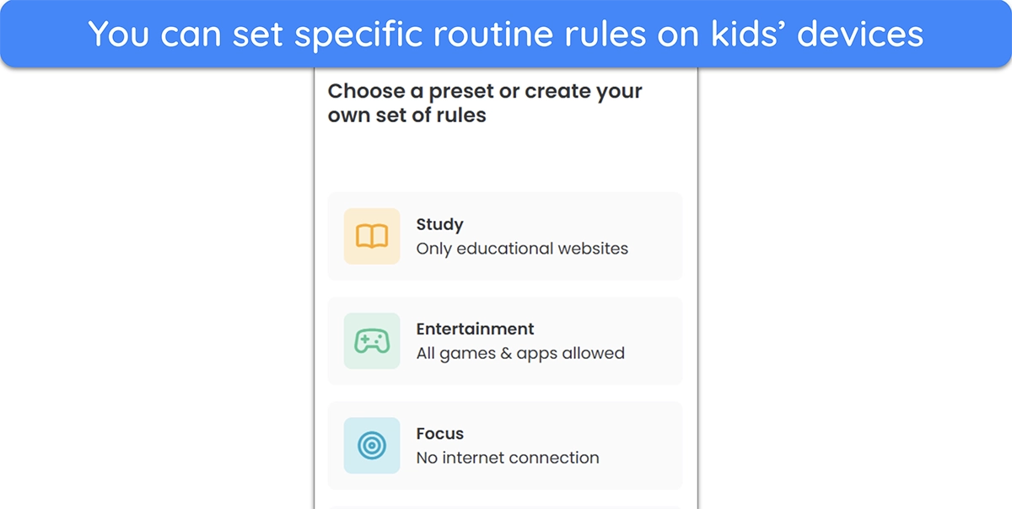Click the orange open book Study icon
This screenshot has height=509, width=1012.
click(x=372, y=237)
